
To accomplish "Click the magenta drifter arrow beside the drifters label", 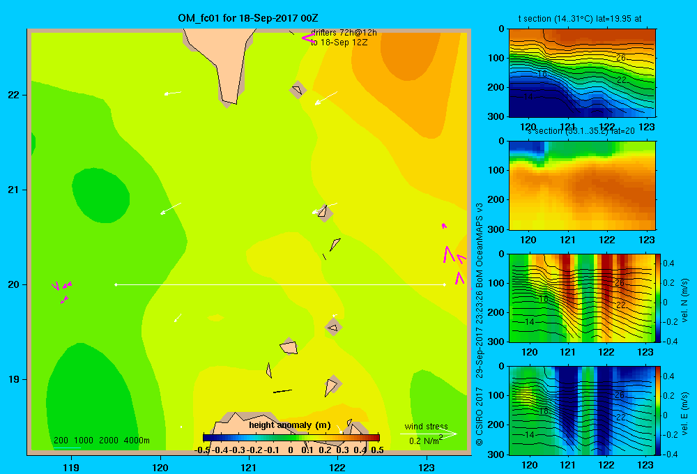I will [x=308, y=38].
